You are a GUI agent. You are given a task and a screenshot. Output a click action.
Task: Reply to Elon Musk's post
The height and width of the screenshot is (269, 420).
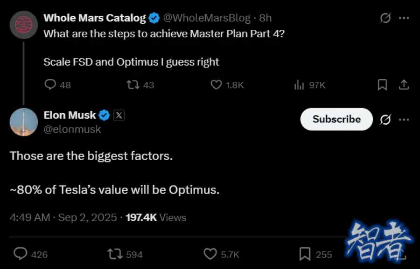coord(20,254)
